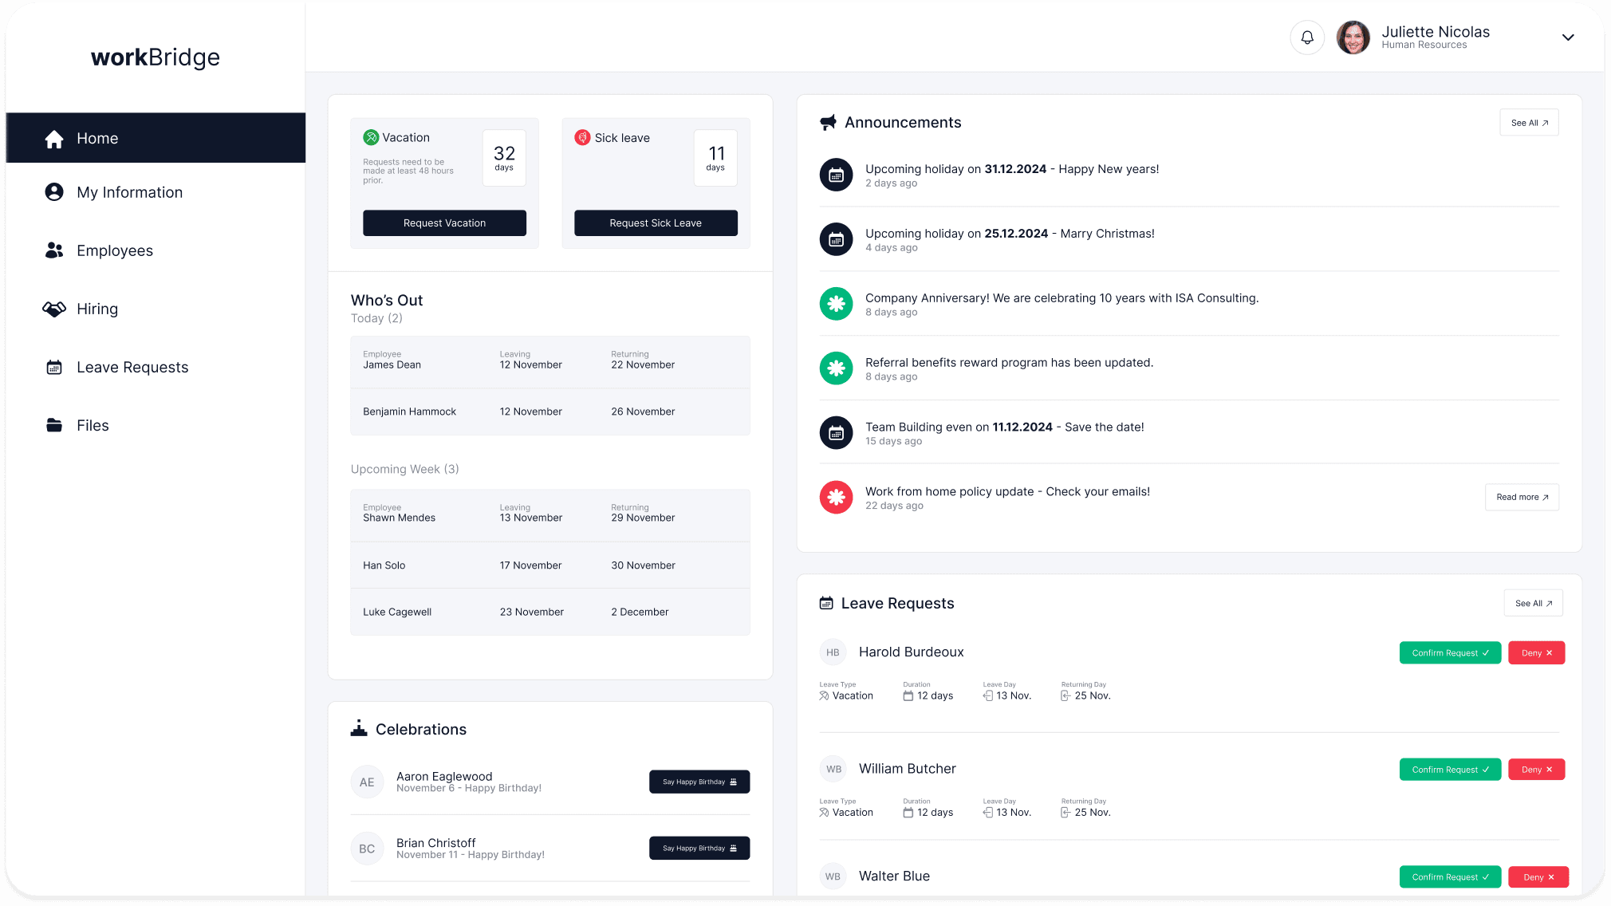
Task: Click Juliette Nicolas profile avatar
Action: (1353, 37)
